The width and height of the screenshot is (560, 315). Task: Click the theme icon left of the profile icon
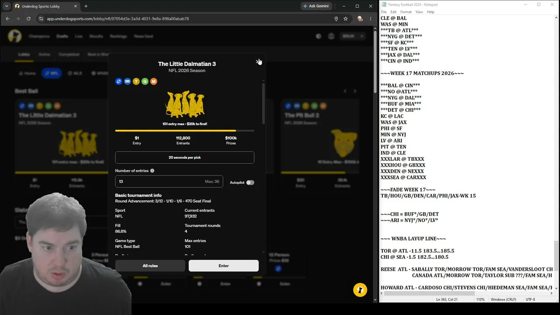point(318,36)
